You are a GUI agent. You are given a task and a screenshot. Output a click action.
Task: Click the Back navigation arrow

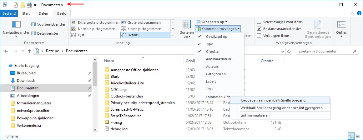(x=7, y=51)
